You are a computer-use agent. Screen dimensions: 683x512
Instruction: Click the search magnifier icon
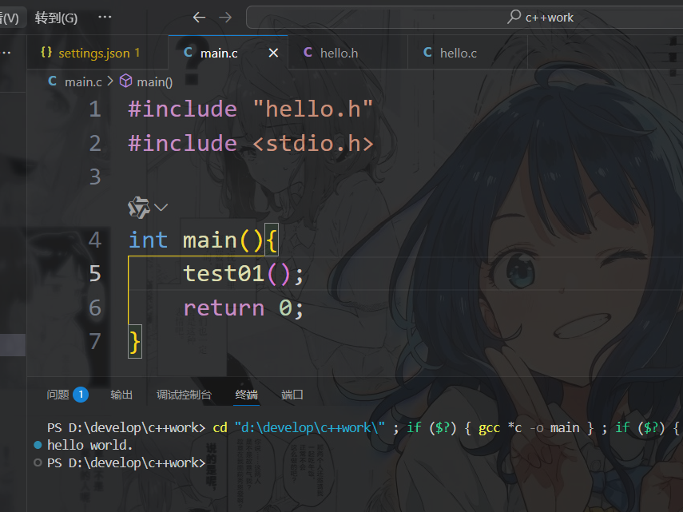[514, 17]
